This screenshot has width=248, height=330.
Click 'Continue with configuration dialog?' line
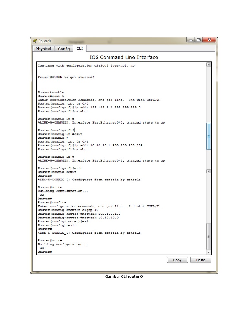[86, 66]
